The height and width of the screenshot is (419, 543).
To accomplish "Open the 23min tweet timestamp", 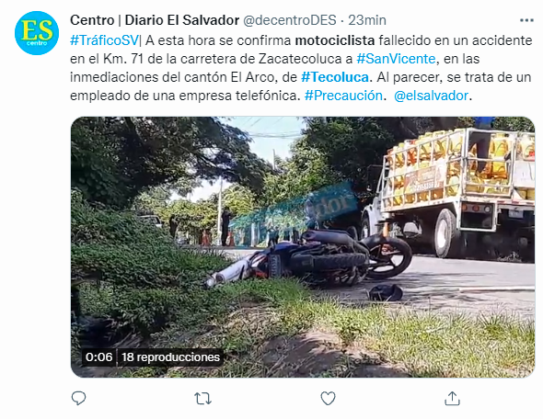I will [x=367, y=20].
